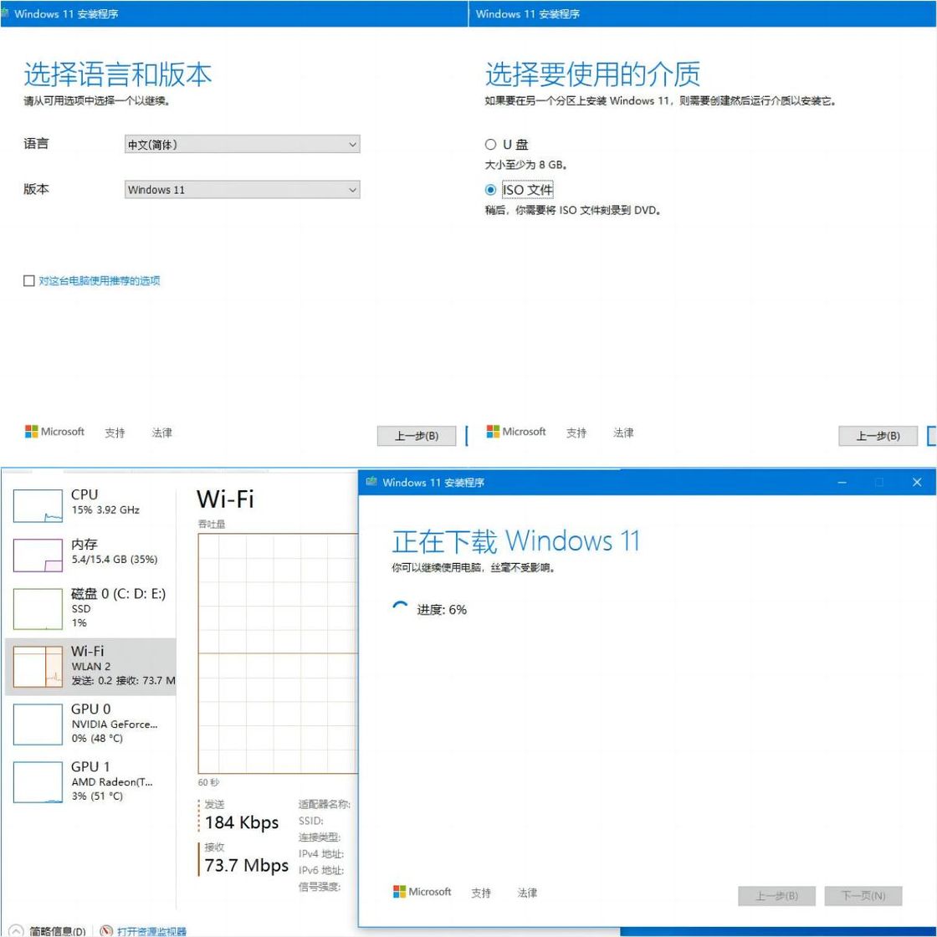Click 法律 link in the media selection window
This screenshot has height=937, width=937.
623,432
